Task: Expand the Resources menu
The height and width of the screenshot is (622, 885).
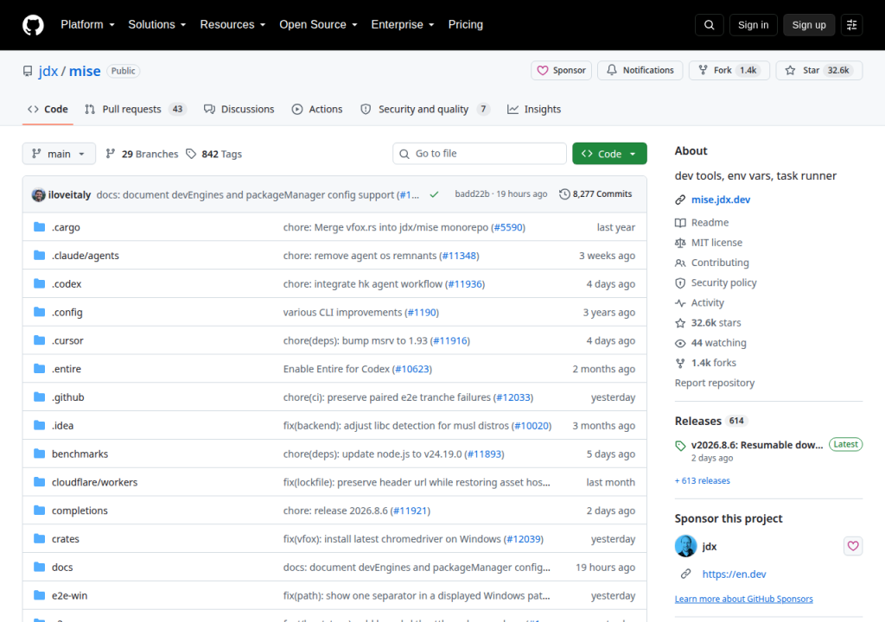Action: click(232, 25)
